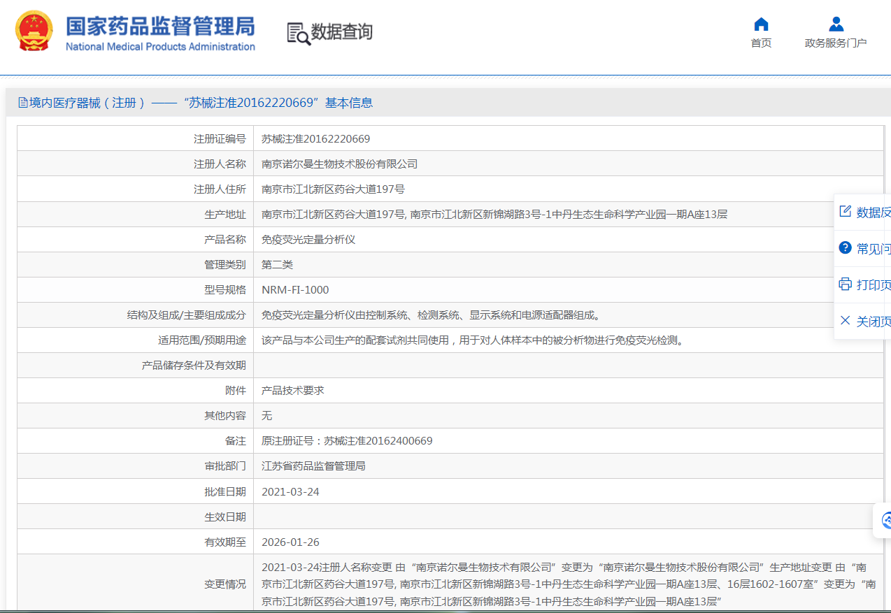The image size is (891, 613).
Task: Click the 产品储存条件及有效期 label
Action: 194,366
